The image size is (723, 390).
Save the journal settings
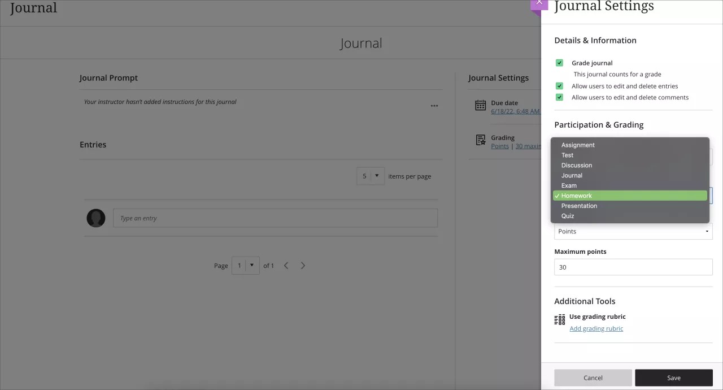[x=673, y=378]
